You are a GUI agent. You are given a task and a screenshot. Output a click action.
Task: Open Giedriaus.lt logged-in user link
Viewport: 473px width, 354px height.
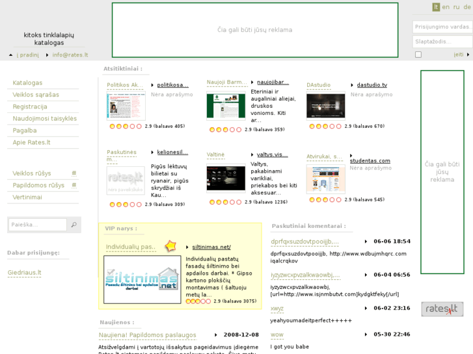(25, 273)
